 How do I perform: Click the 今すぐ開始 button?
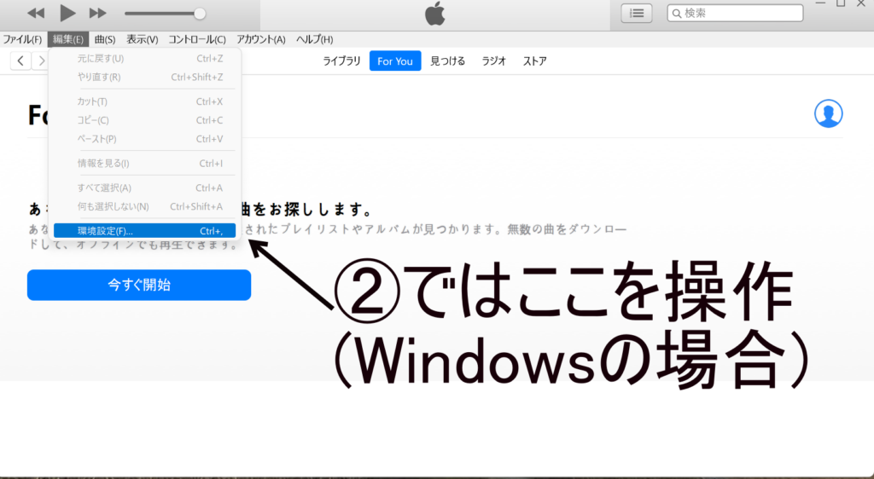click(x=139, y=285)
